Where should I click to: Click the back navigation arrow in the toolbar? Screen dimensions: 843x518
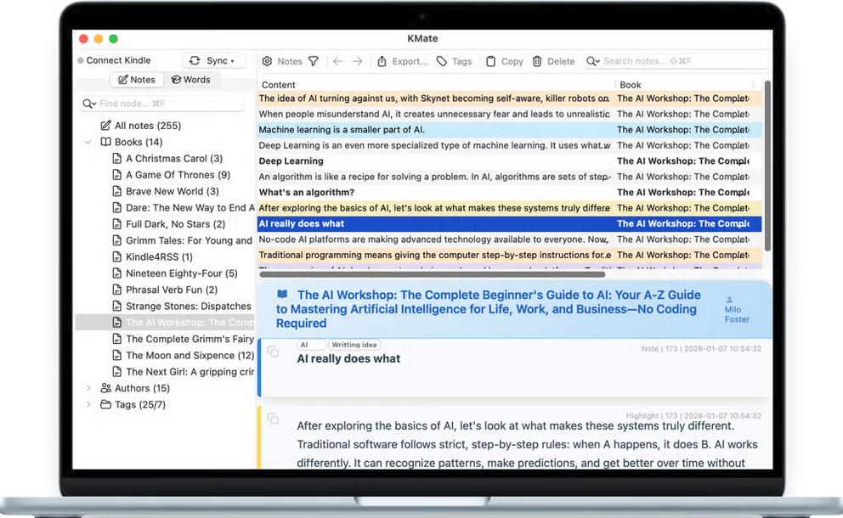(337, 61)
